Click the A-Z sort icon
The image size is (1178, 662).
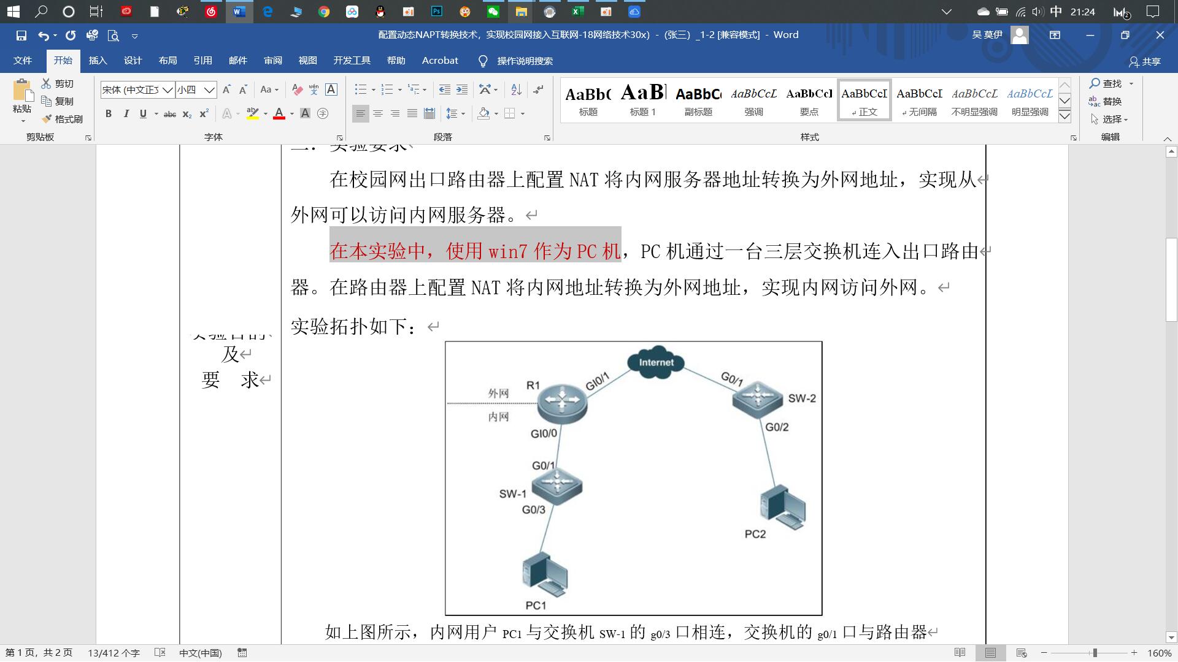516,89
